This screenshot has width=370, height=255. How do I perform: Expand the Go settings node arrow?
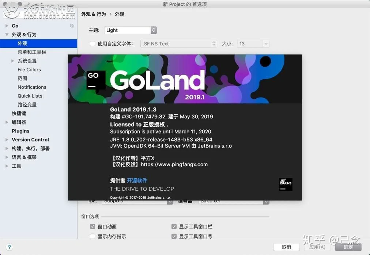[7, 26]
